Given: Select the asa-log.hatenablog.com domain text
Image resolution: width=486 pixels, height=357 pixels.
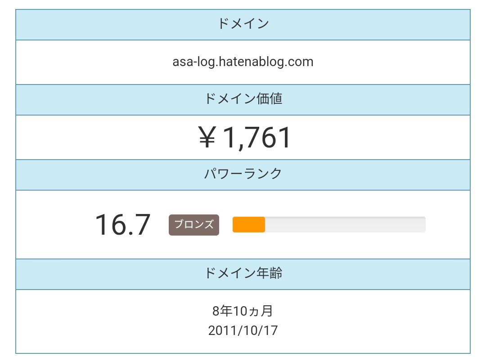Looking at the screenshot, I should pos(243,62).
